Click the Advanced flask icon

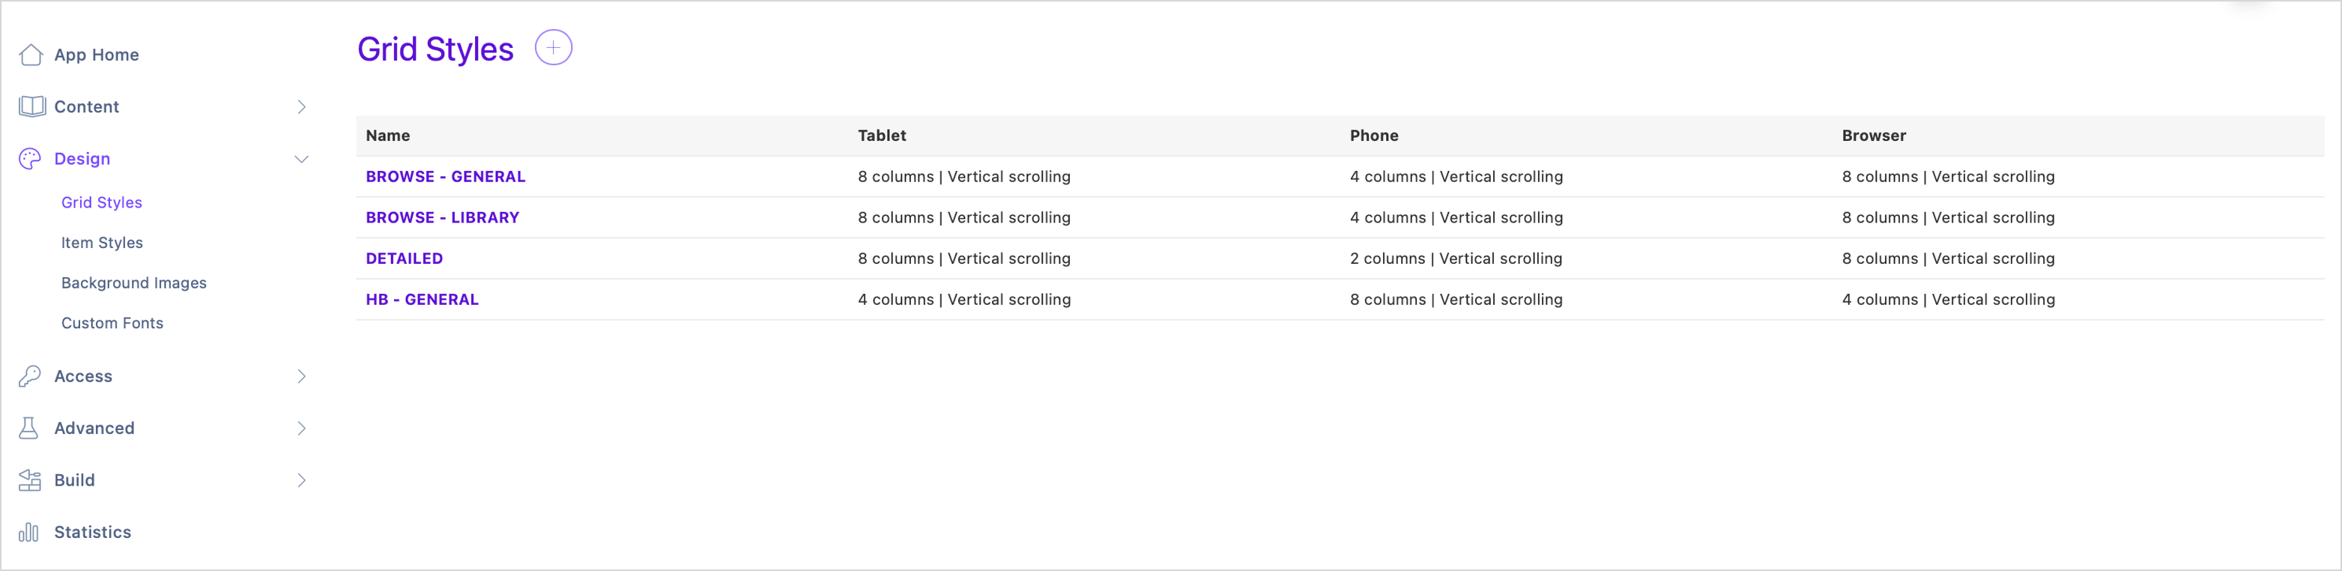[x=29, y=429]
